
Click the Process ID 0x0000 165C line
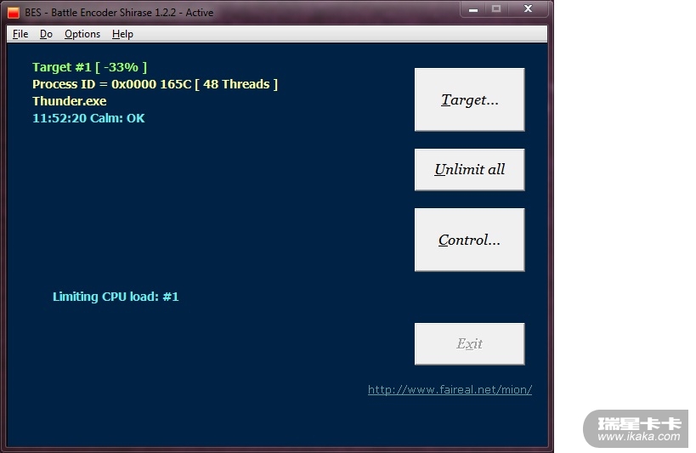155,84
